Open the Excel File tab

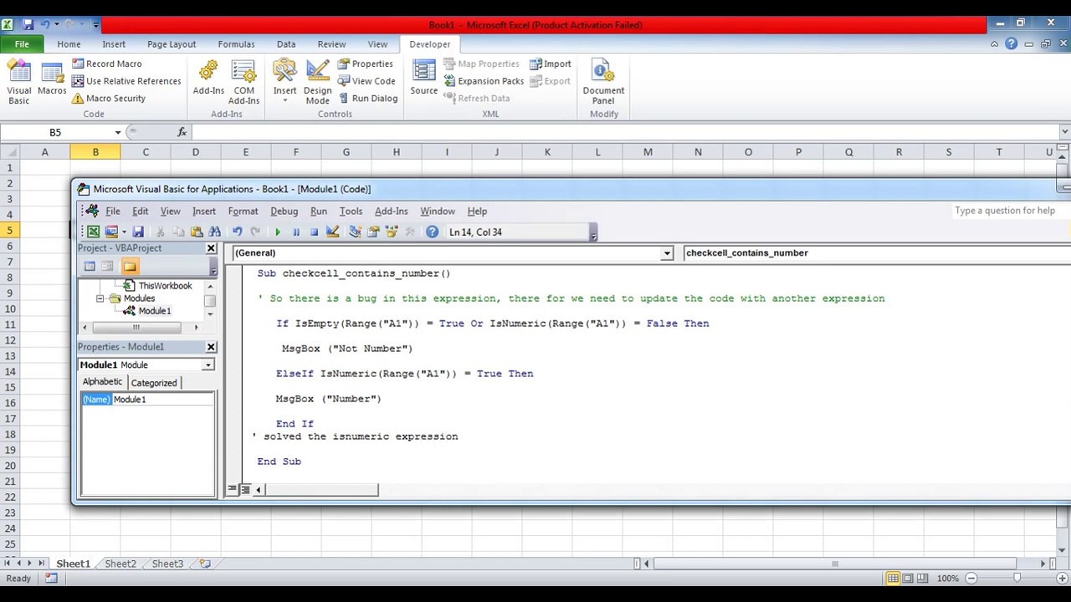(x=22, y=44)
